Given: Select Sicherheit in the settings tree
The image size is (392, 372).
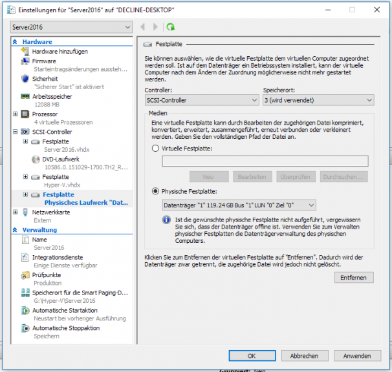Looking at the screenshot, I should [x=45, y=79].
